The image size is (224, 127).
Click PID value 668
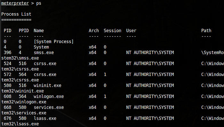(x=8, y=107)
